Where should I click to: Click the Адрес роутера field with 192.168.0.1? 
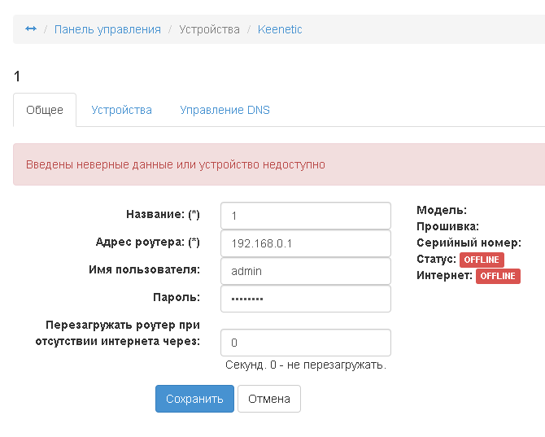click(306, 243)
